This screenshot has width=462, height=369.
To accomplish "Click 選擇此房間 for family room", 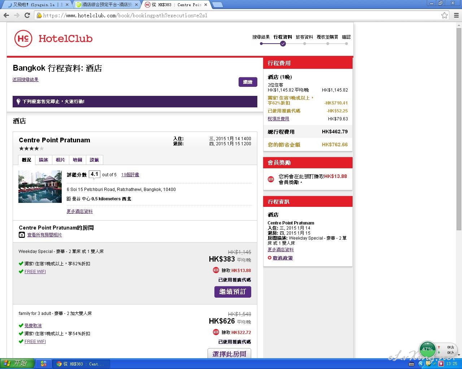I will [x=229, y=354].
